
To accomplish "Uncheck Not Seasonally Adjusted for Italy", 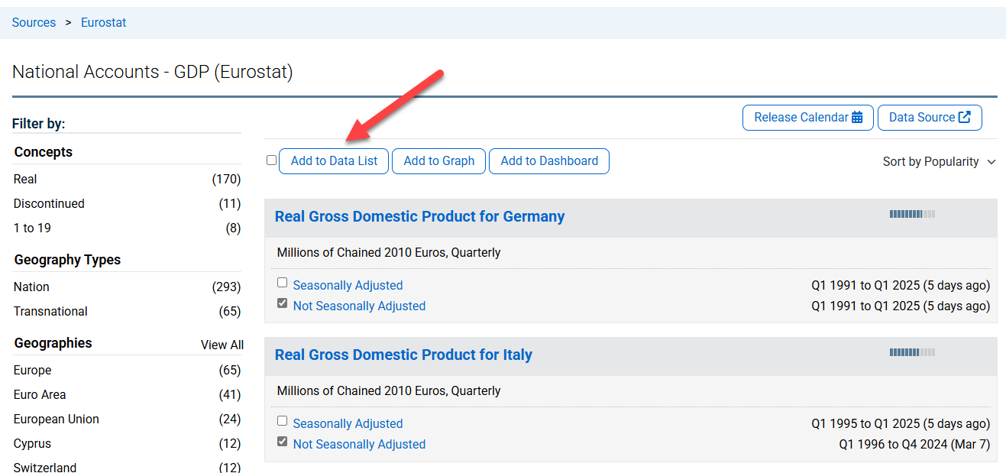I will coord(283,442).
